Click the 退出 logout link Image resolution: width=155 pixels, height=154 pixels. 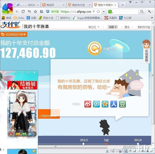(x=127, y=27)
